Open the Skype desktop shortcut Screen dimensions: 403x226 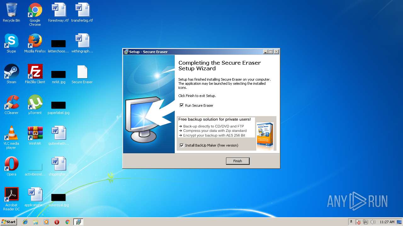click(11, 43)
